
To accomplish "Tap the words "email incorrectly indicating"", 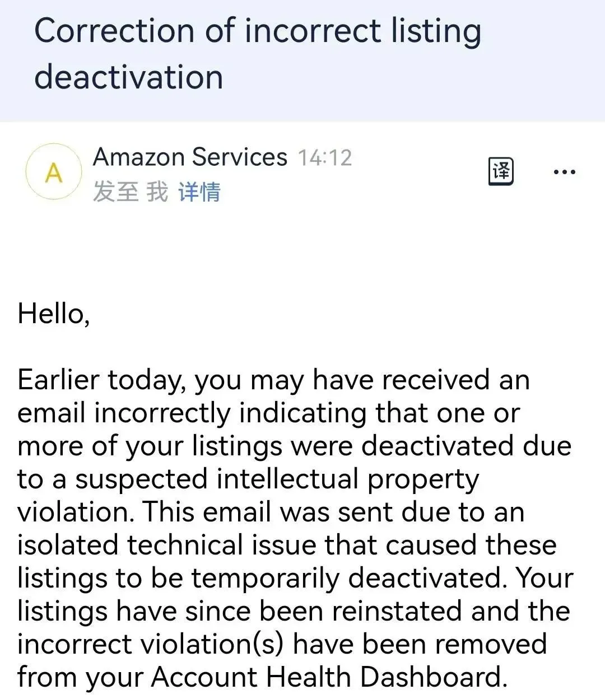I will (192, 414).
